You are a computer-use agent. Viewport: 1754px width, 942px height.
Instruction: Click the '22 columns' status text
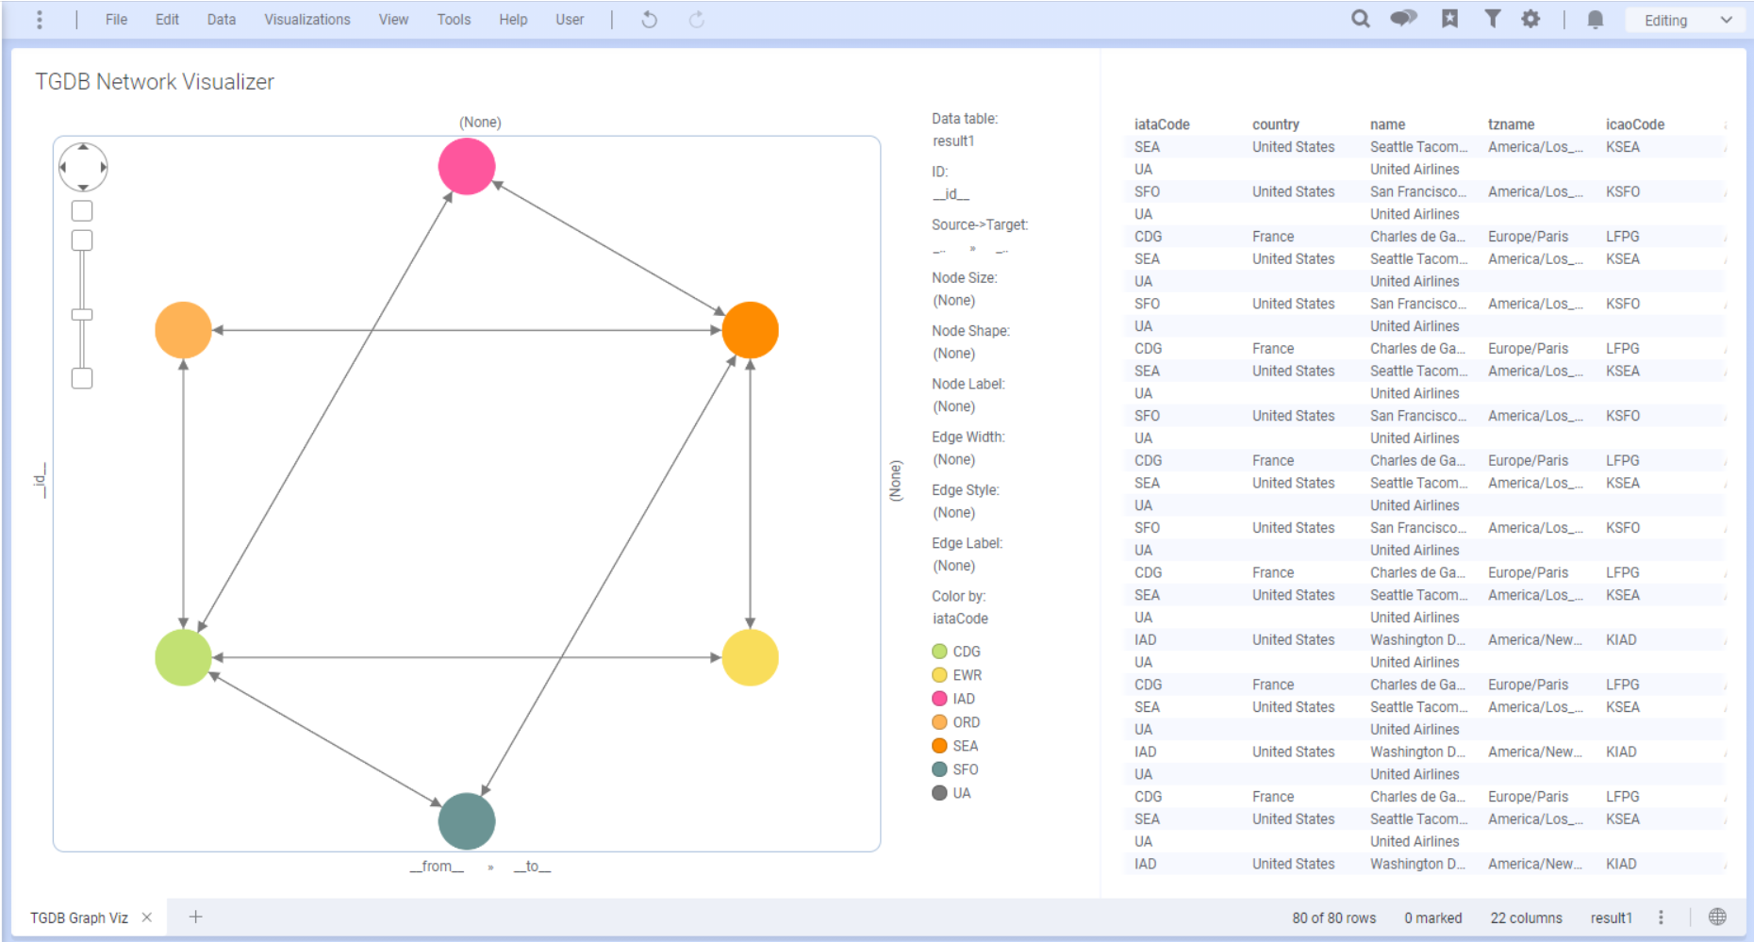pos(1526,918)
